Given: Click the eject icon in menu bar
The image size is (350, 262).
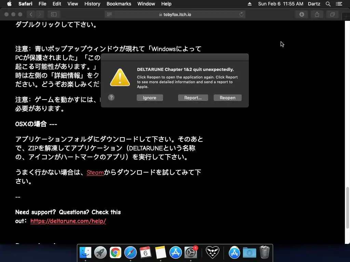Looking at the screenshot, I should click(x=250, y=4).
